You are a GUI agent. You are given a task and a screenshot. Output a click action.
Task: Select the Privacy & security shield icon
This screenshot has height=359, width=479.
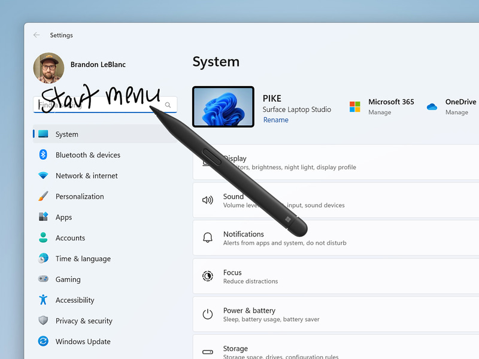43,321
